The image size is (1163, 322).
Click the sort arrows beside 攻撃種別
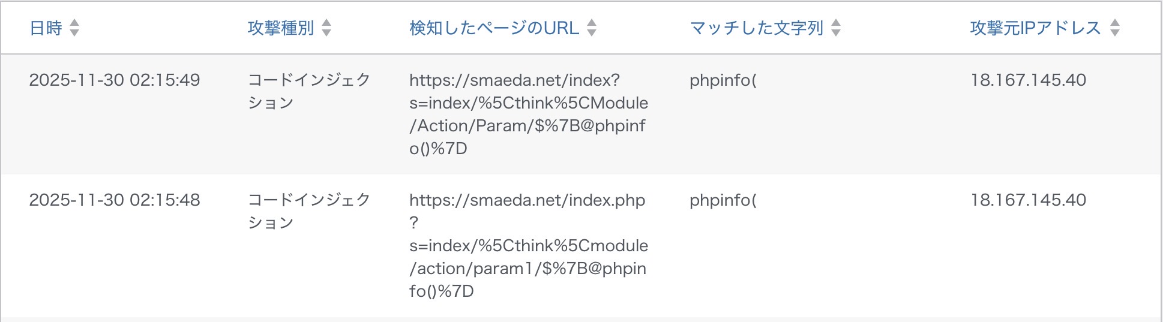click(x=326, y=28)
